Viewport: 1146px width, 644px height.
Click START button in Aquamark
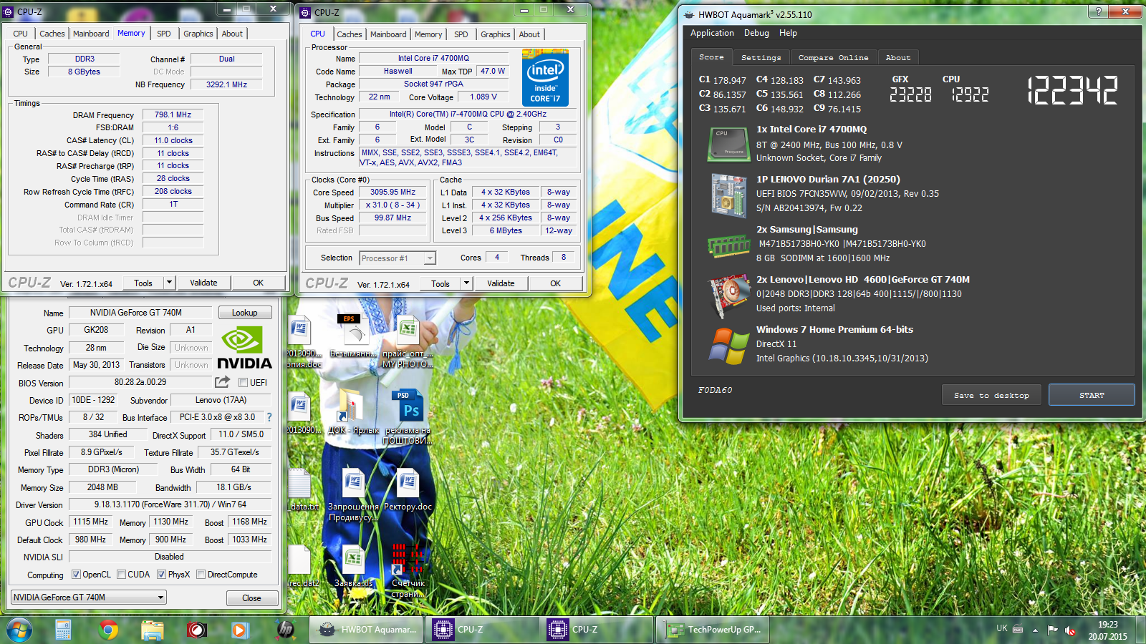click(1092, 395)
